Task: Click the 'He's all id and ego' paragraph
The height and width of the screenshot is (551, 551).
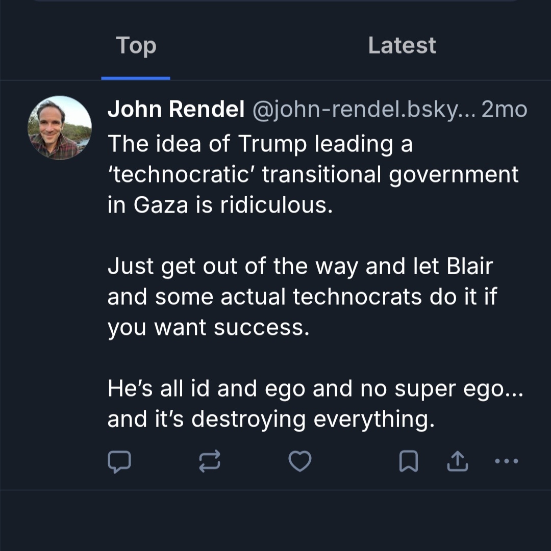Action: coord(315,389)
